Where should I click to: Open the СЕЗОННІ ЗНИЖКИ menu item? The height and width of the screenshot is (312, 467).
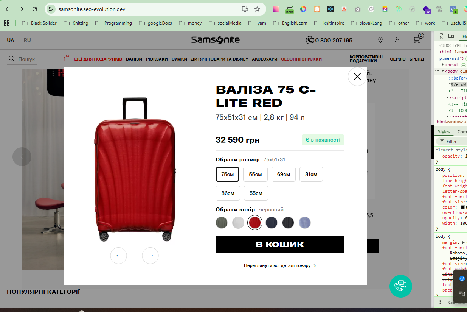[301, 59]
